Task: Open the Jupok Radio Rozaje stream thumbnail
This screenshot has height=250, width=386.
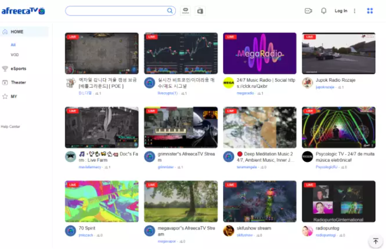Action: (338, 53)
